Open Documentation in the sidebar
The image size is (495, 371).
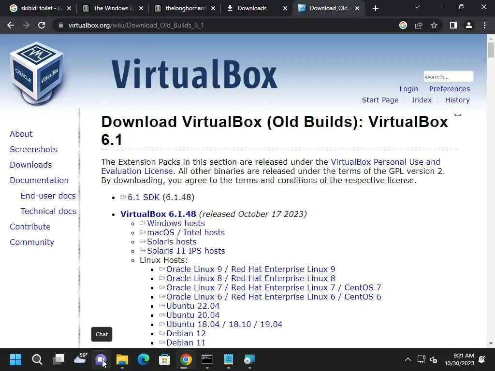pyautogui.click(x=39, y=181)
